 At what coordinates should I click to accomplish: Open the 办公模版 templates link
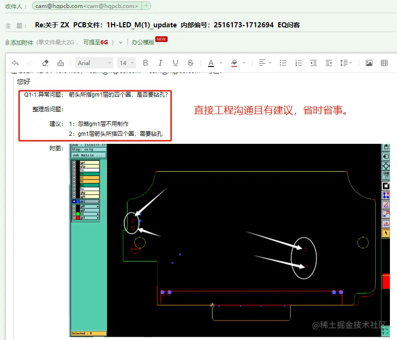143,42
